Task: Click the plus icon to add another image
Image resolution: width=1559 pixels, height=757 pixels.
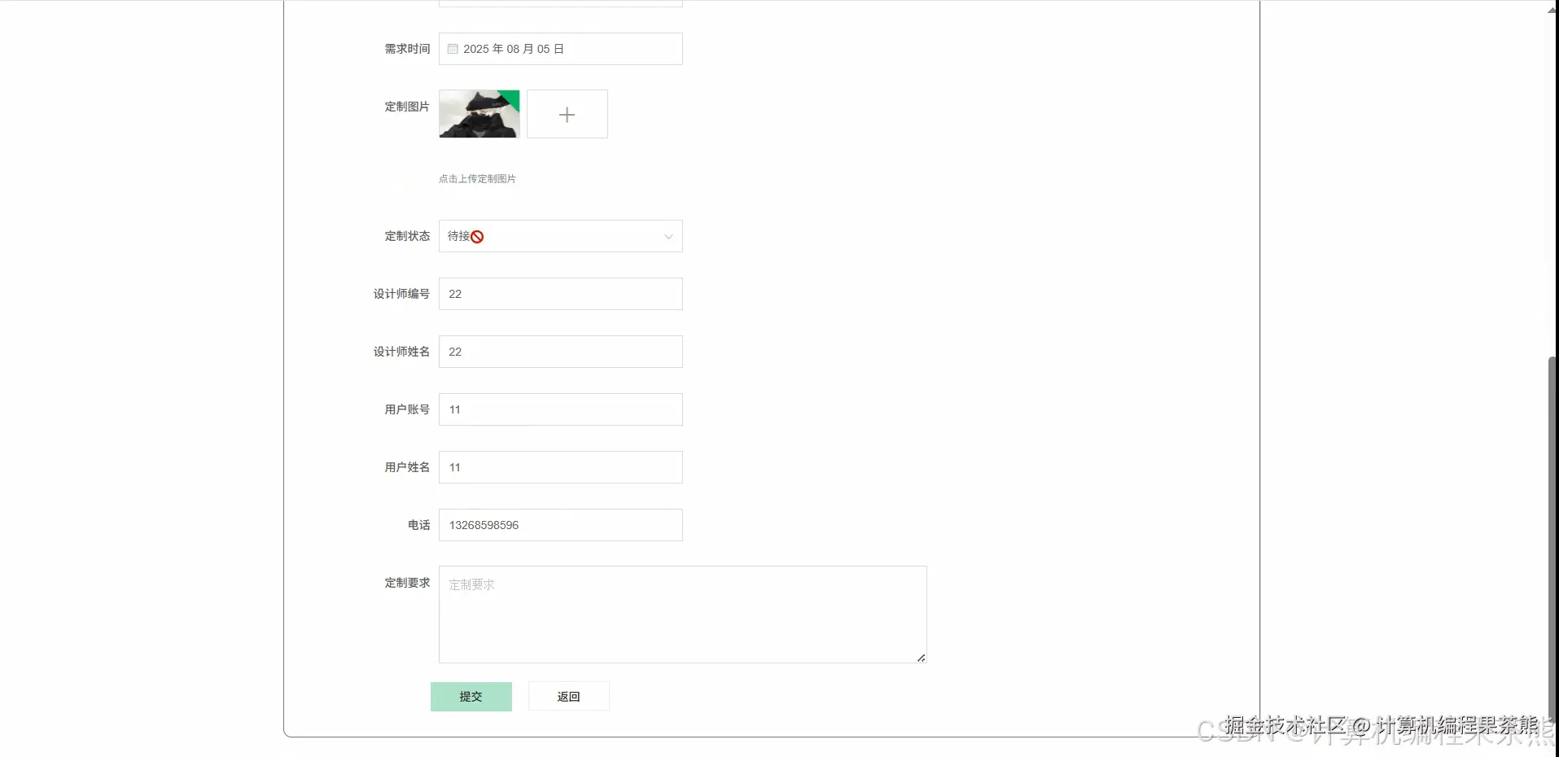Action: click(567, 114)
